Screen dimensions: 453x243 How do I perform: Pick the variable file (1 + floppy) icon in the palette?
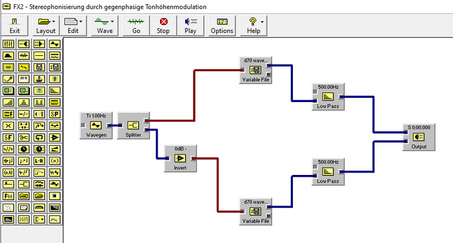pyautogui.click(x=55, y=67)
